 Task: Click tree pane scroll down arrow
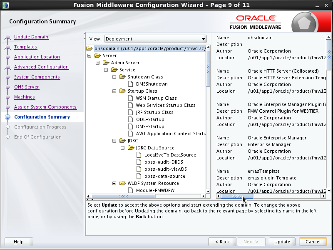pyautogui.click(x=208, y=191)
